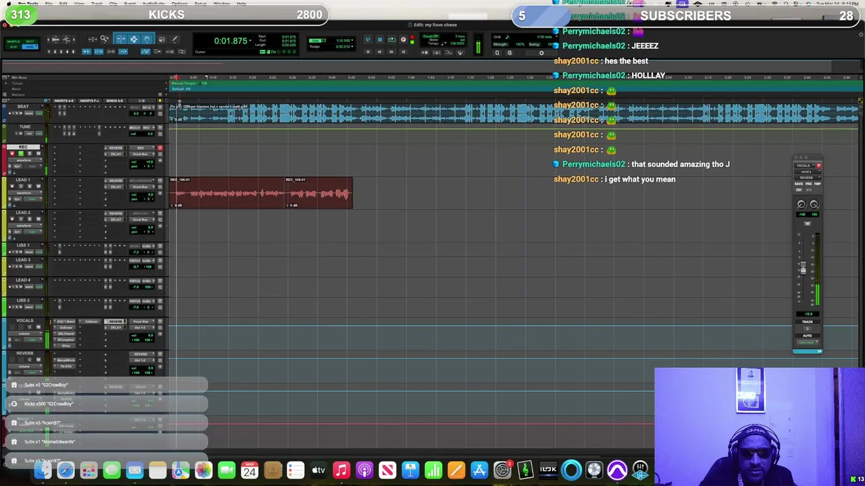This screenshot has height=486, width=865.
Task: Click Return to Zero transport button
Action: click(x=368, y=52)
